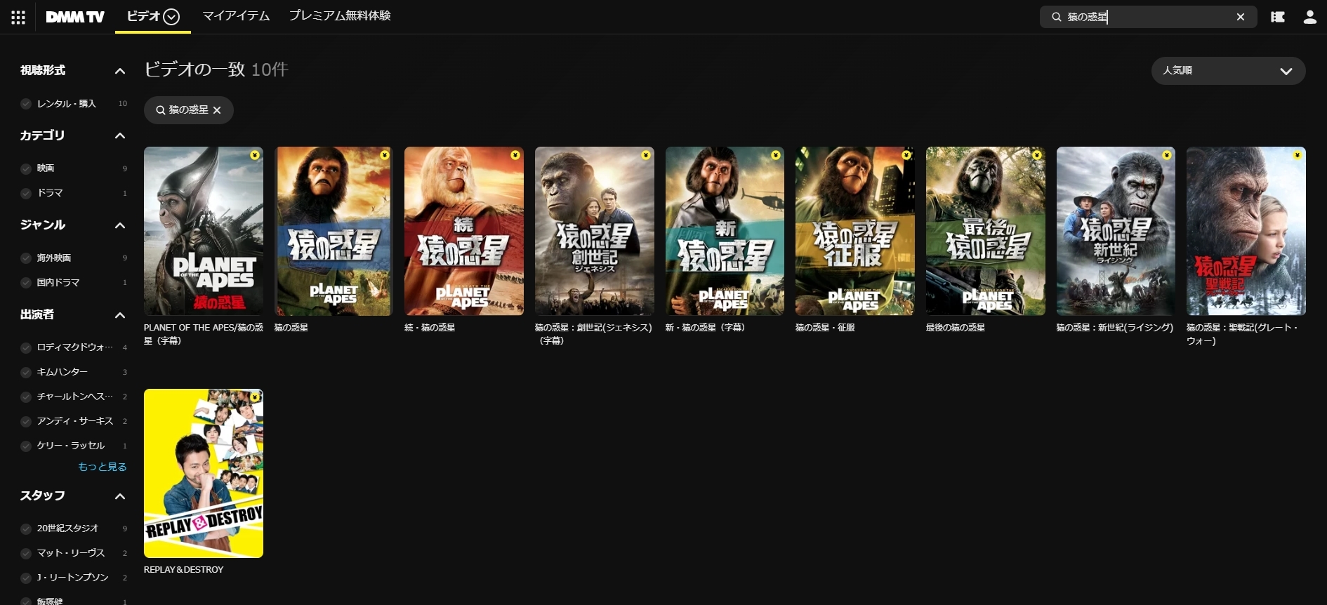Image resolution: width=1327 pixels, height=605 pixels.
Task: Collapse the スタッフ section
Action: (120, 496)
